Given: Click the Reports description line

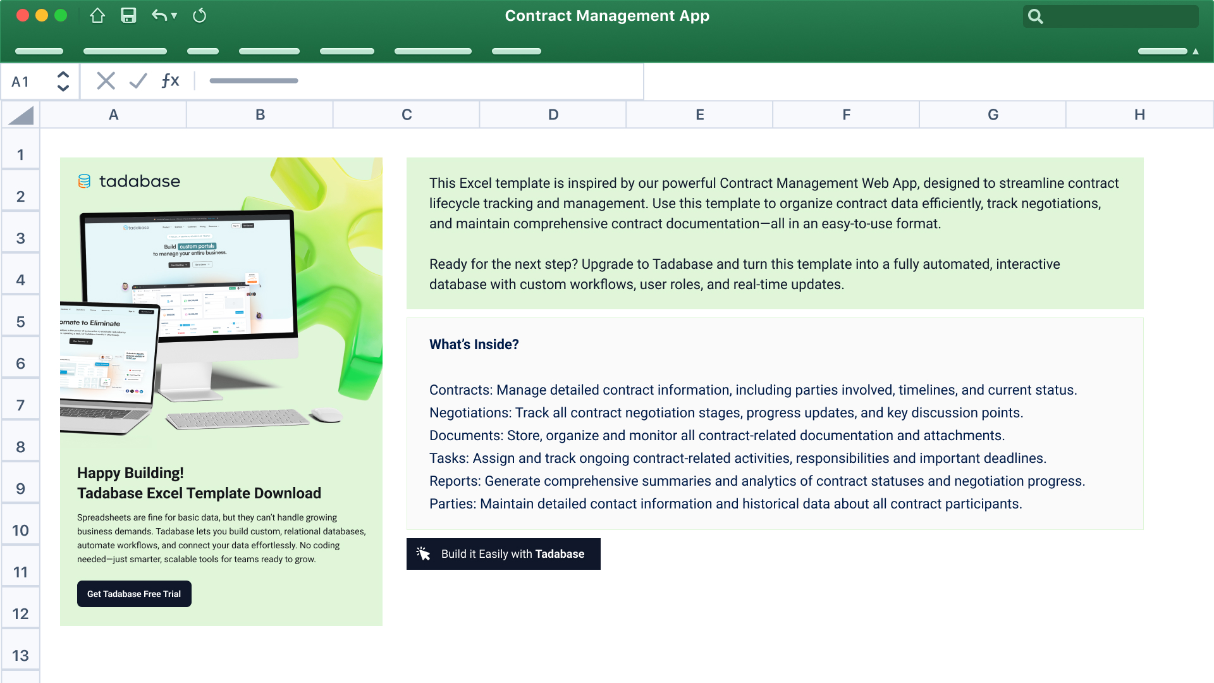Looking at the screenshot, I should (757, 481).
